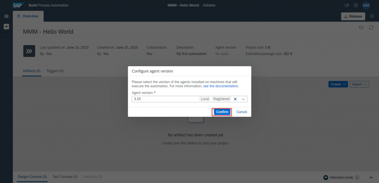Click the 'No value' agent version text

click(222, 54)
